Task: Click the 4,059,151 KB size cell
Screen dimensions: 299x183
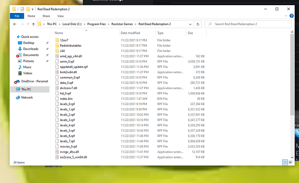Action: coord(196,61)
